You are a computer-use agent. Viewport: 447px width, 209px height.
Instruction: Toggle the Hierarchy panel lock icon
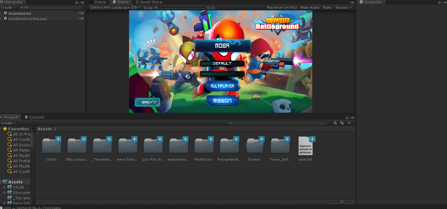tap(77, 2)
